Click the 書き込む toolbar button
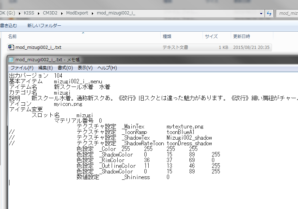Screen dimensions: 298x209 point(8,26)
